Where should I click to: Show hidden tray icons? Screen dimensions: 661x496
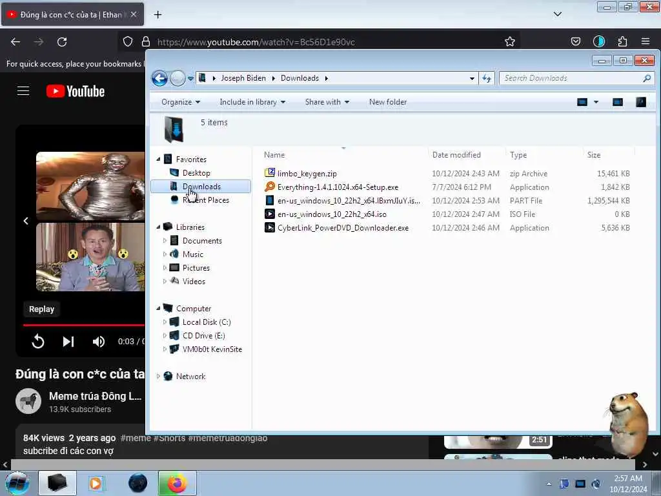tap(549, 484)
